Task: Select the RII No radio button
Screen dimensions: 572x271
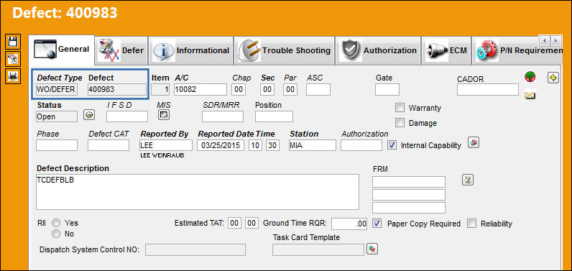Action: [56, 234]
